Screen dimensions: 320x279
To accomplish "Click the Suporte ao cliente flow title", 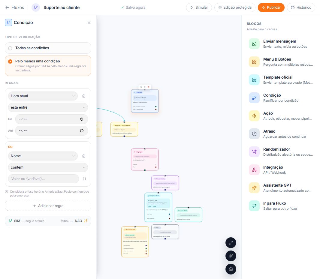I will click(x=62, y=7).
